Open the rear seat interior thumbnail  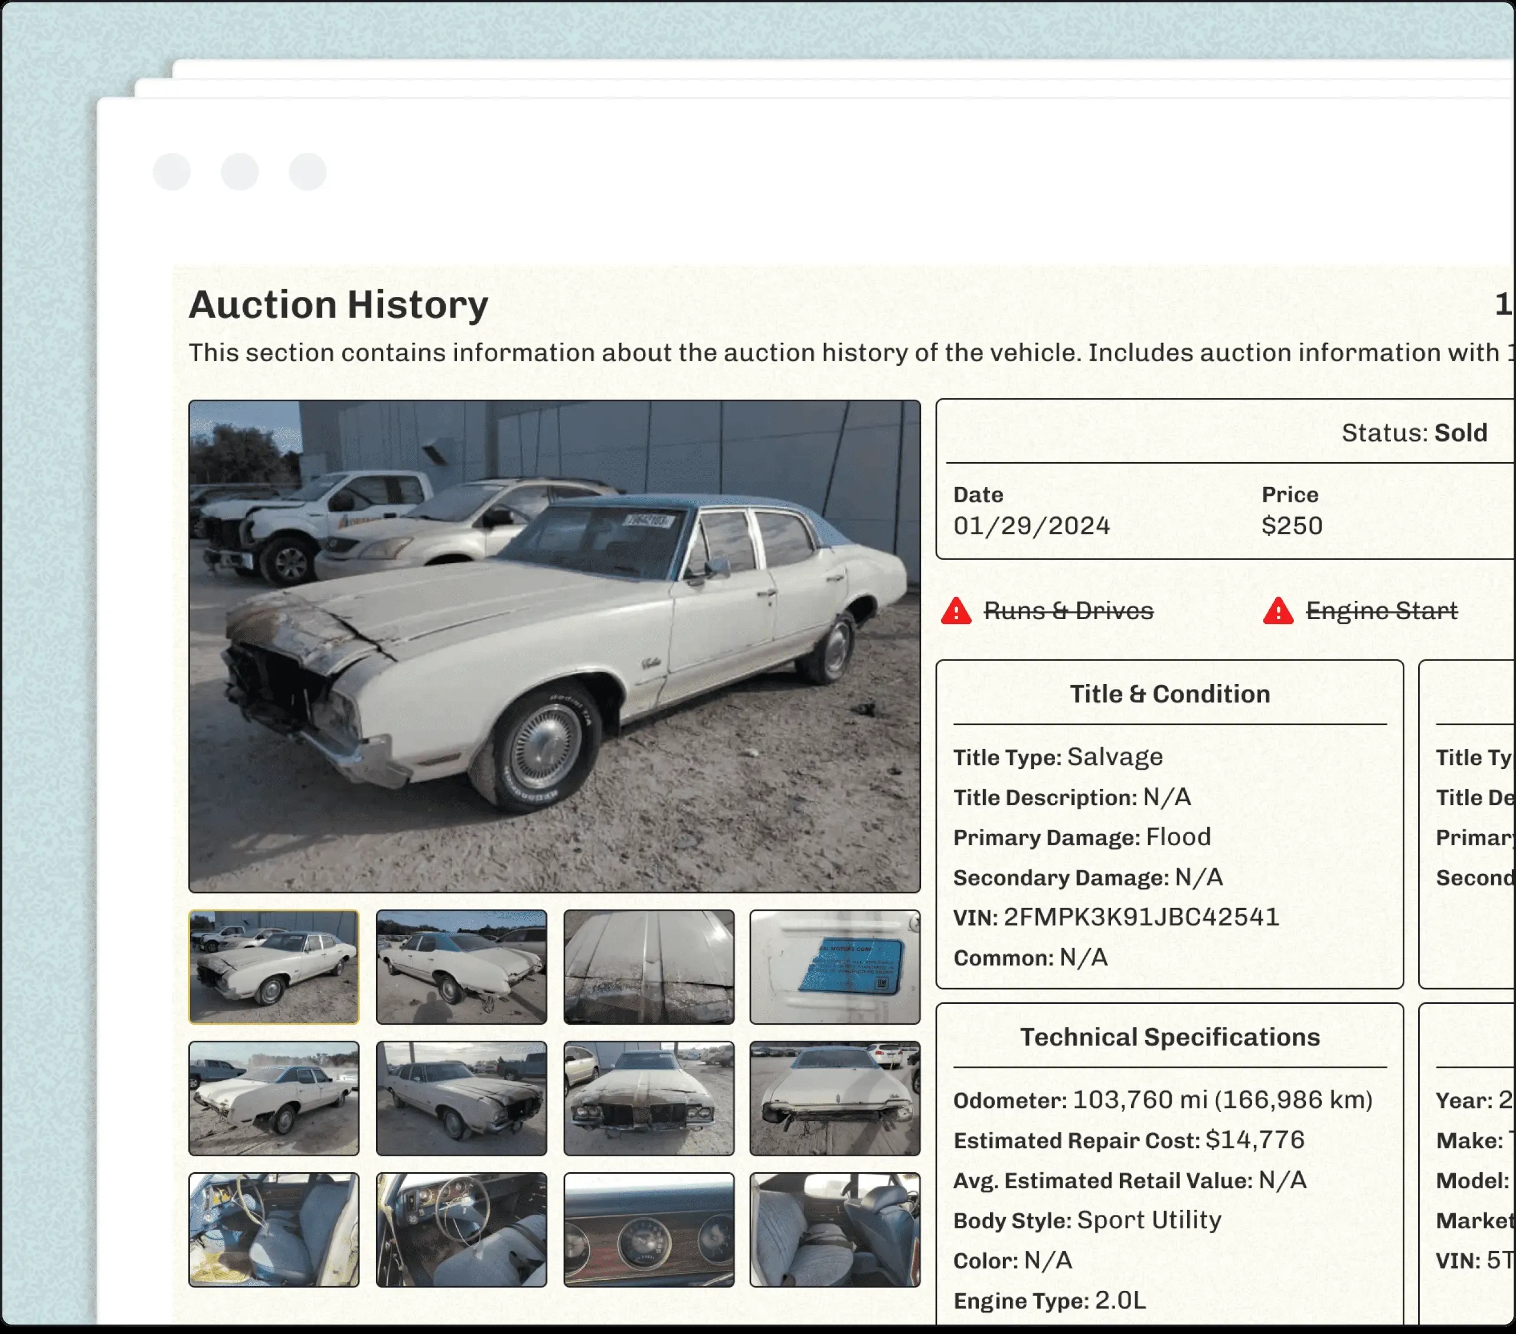(x=835, y=1230)
